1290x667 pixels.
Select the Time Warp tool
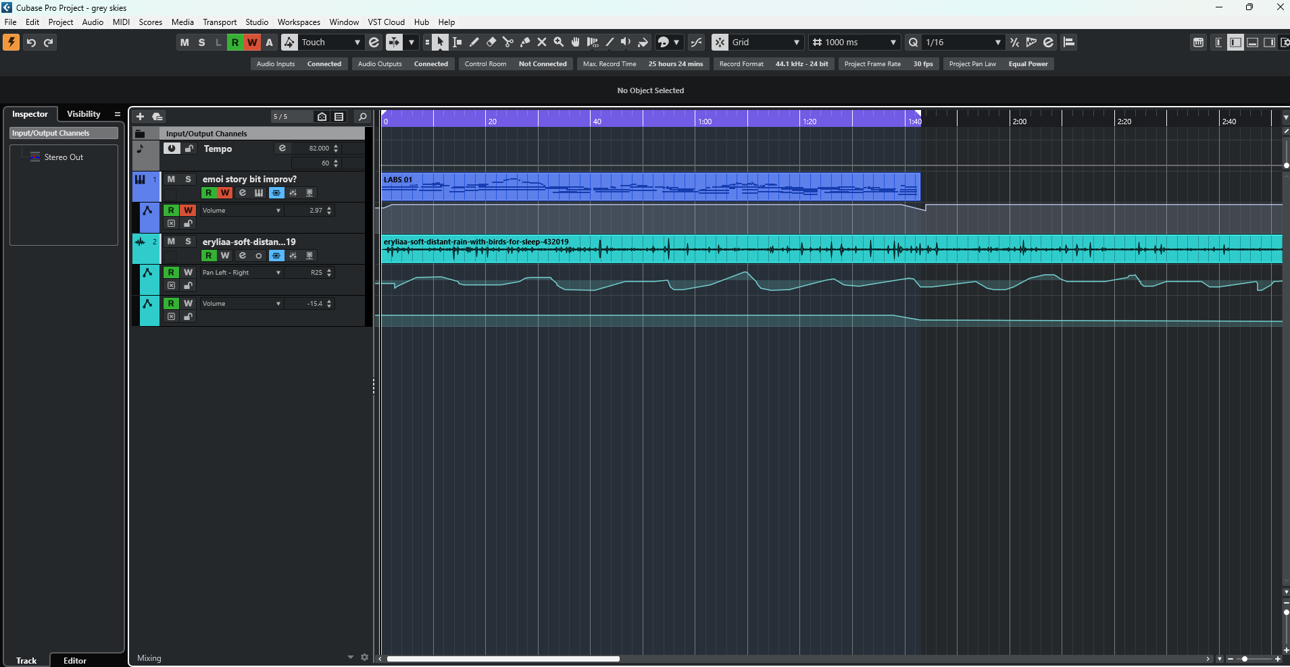click(x=593, y=42)
